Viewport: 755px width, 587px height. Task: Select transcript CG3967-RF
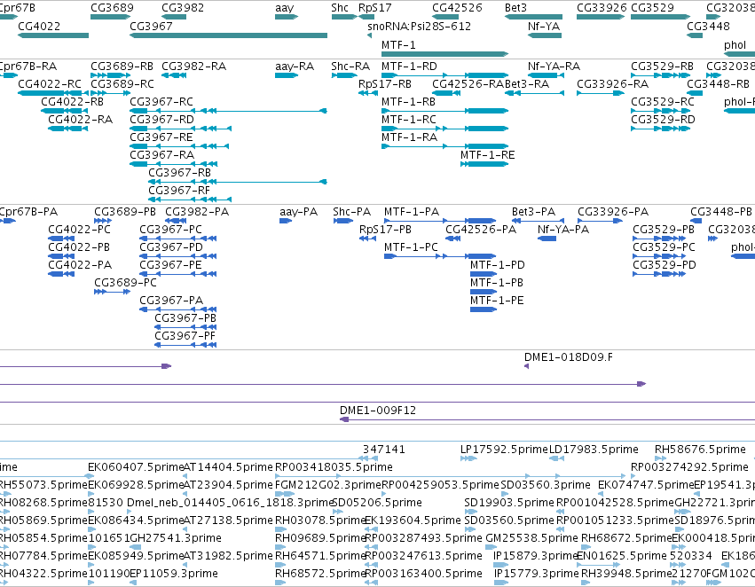[179, 190]
